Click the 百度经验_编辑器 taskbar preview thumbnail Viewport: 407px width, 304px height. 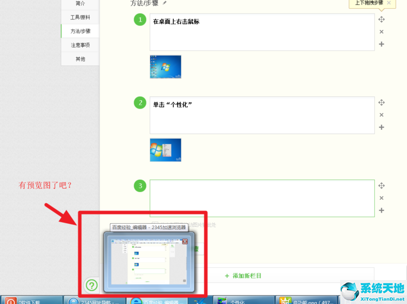pyautogui.click(x=149, y=262)
